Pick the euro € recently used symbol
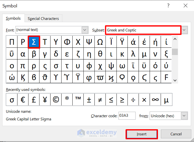Viewport: 194px width, 142px height. (23, 99)
